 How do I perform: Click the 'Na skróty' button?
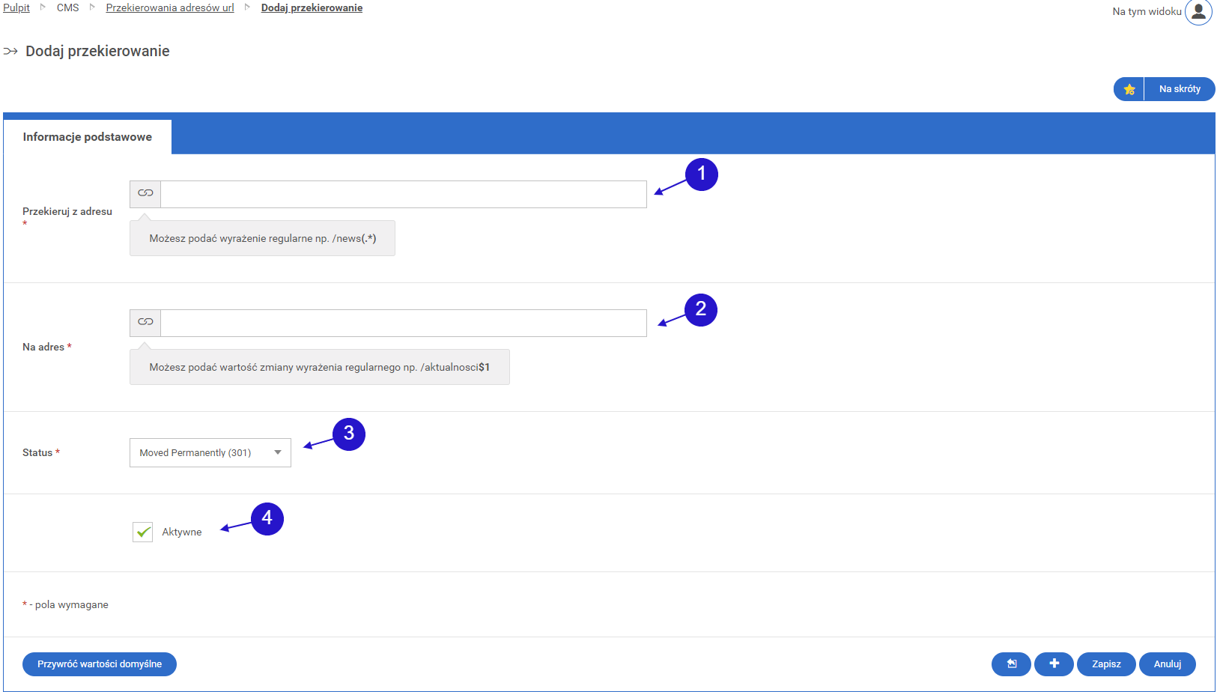pos(1180,89)
